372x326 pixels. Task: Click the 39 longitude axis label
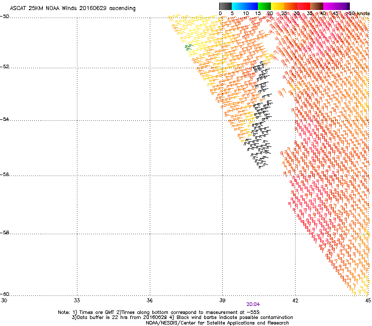click(222, 300)
